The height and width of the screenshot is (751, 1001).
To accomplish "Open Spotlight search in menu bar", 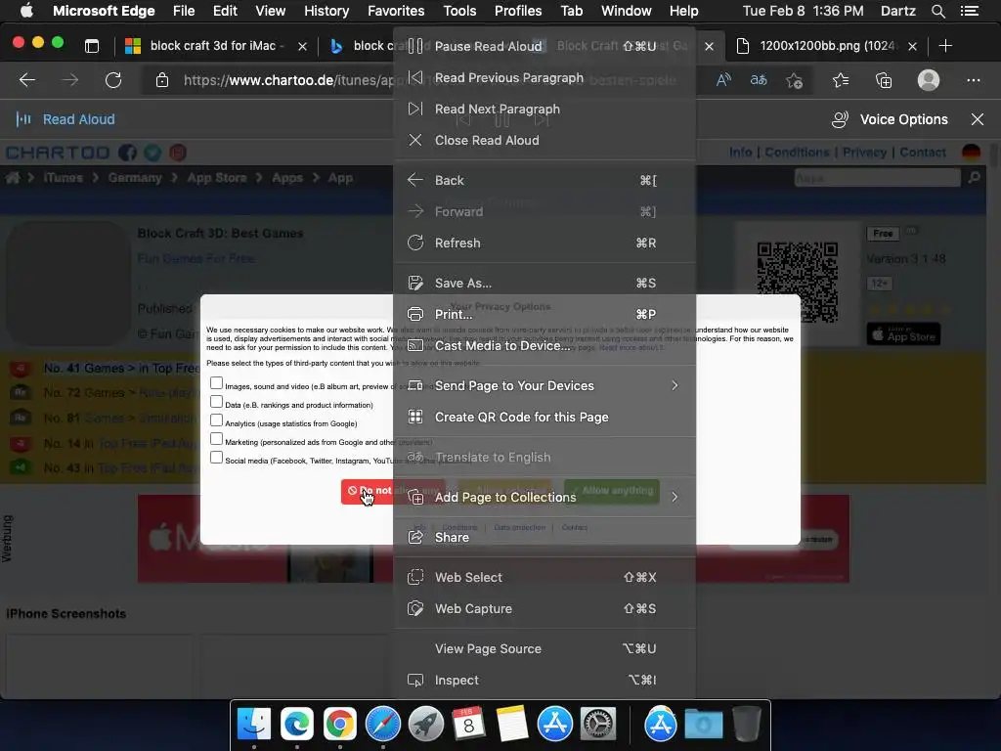I will pyautogui.click(x=937, y=11).
